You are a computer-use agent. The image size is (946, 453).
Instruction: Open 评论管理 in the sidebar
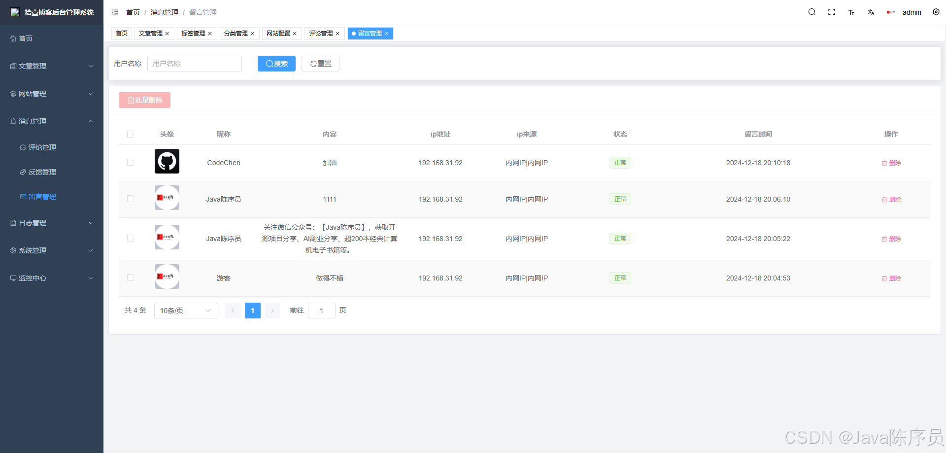click(52, 147)
